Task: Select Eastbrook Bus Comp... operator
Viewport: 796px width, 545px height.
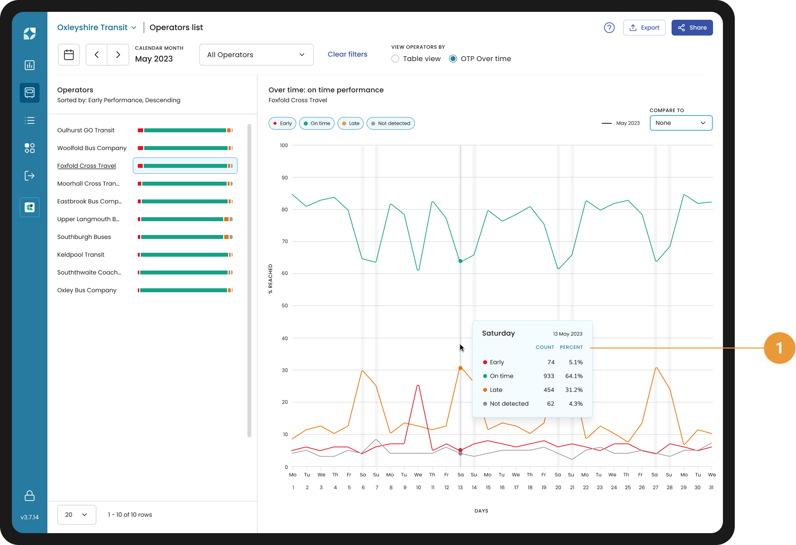Action: (89, 201)
